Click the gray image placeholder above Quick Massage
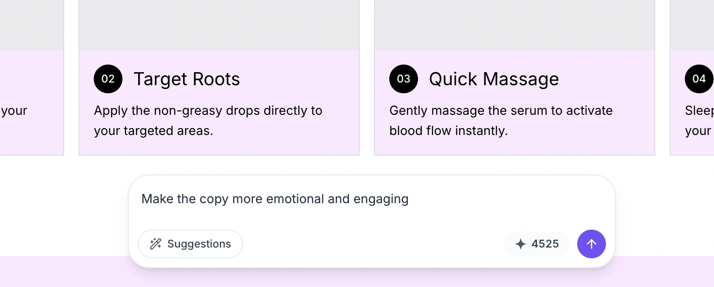 (514, 25)
